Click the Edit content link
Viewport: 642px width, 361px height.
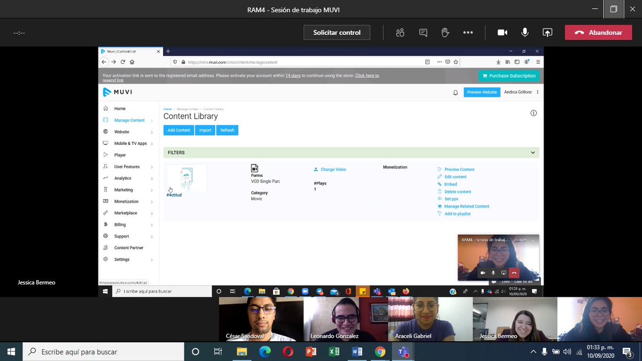[452, 177]
